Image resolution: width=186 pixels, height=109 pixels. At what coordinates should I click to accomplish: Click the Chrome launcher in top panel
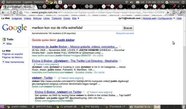point(51,2)
